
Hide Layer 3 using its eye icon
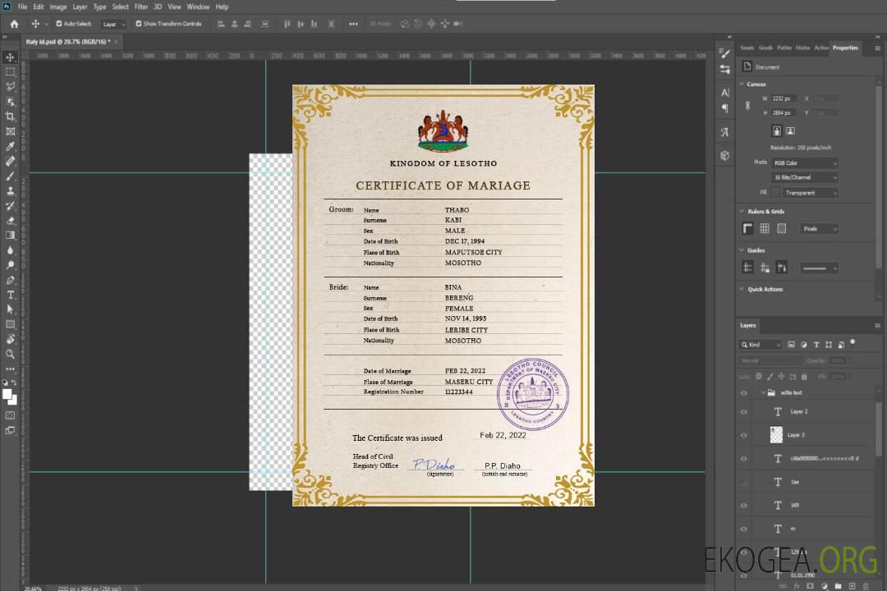pos(744,436)
